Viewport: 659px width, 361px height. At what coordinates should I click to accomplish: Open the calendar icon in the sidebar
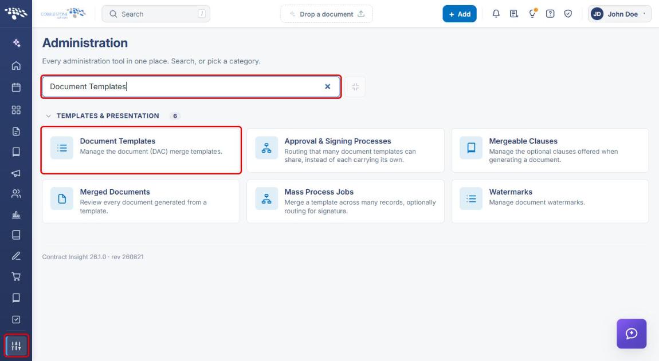click(16, 88)
